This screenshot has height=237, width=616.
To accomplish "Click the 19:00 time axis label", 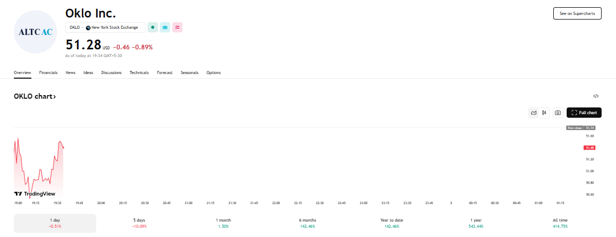I will click(x=18, y=203).
